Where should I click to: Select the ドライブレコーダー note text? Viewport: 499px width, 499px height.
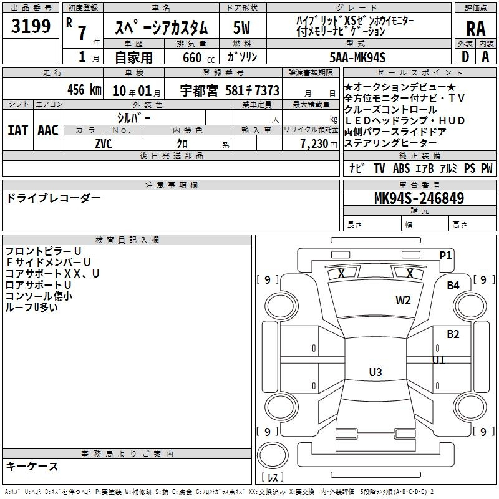click(x=53, y=198)
